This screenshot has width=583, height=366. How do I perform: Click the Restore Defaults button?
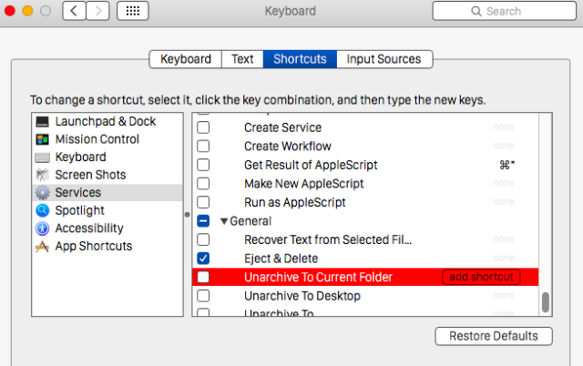493,336
